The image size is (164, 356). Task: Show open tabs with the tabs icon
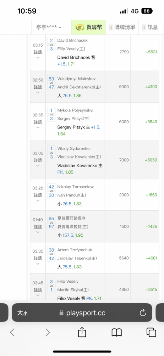151,333
